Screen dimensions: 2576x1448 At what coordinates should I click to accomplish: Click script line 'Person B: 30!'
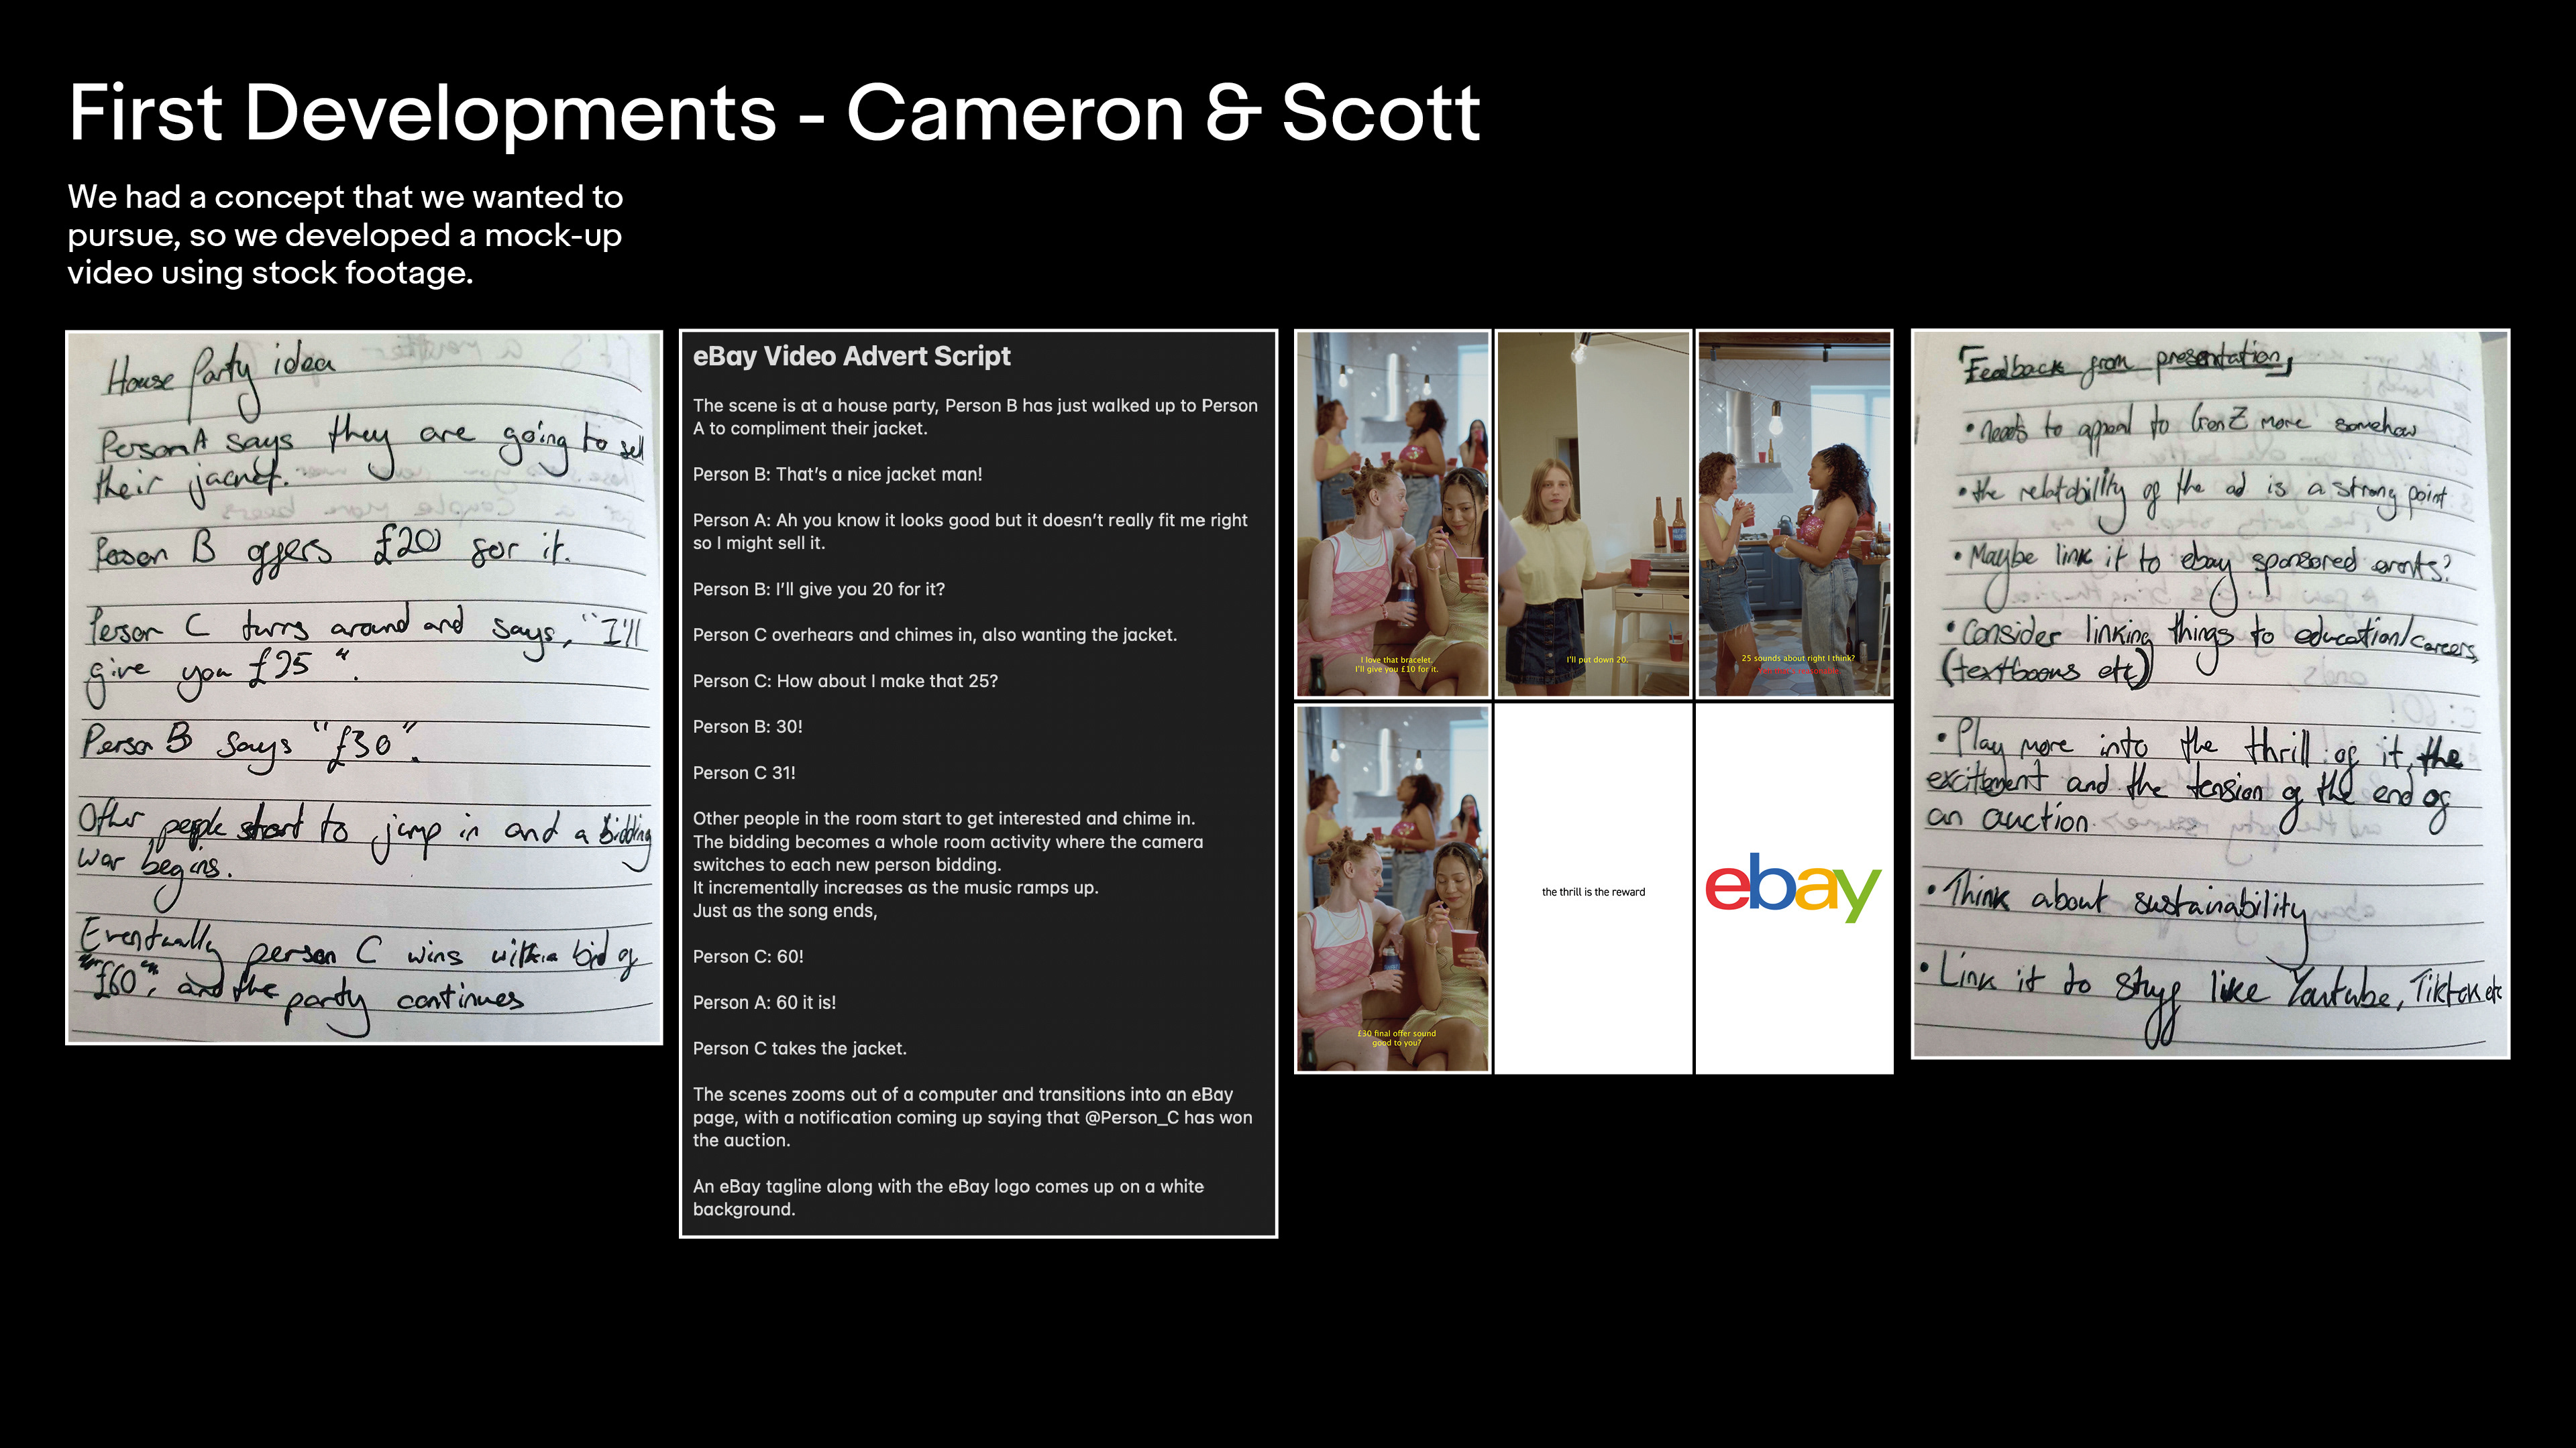tap(747, 727)
